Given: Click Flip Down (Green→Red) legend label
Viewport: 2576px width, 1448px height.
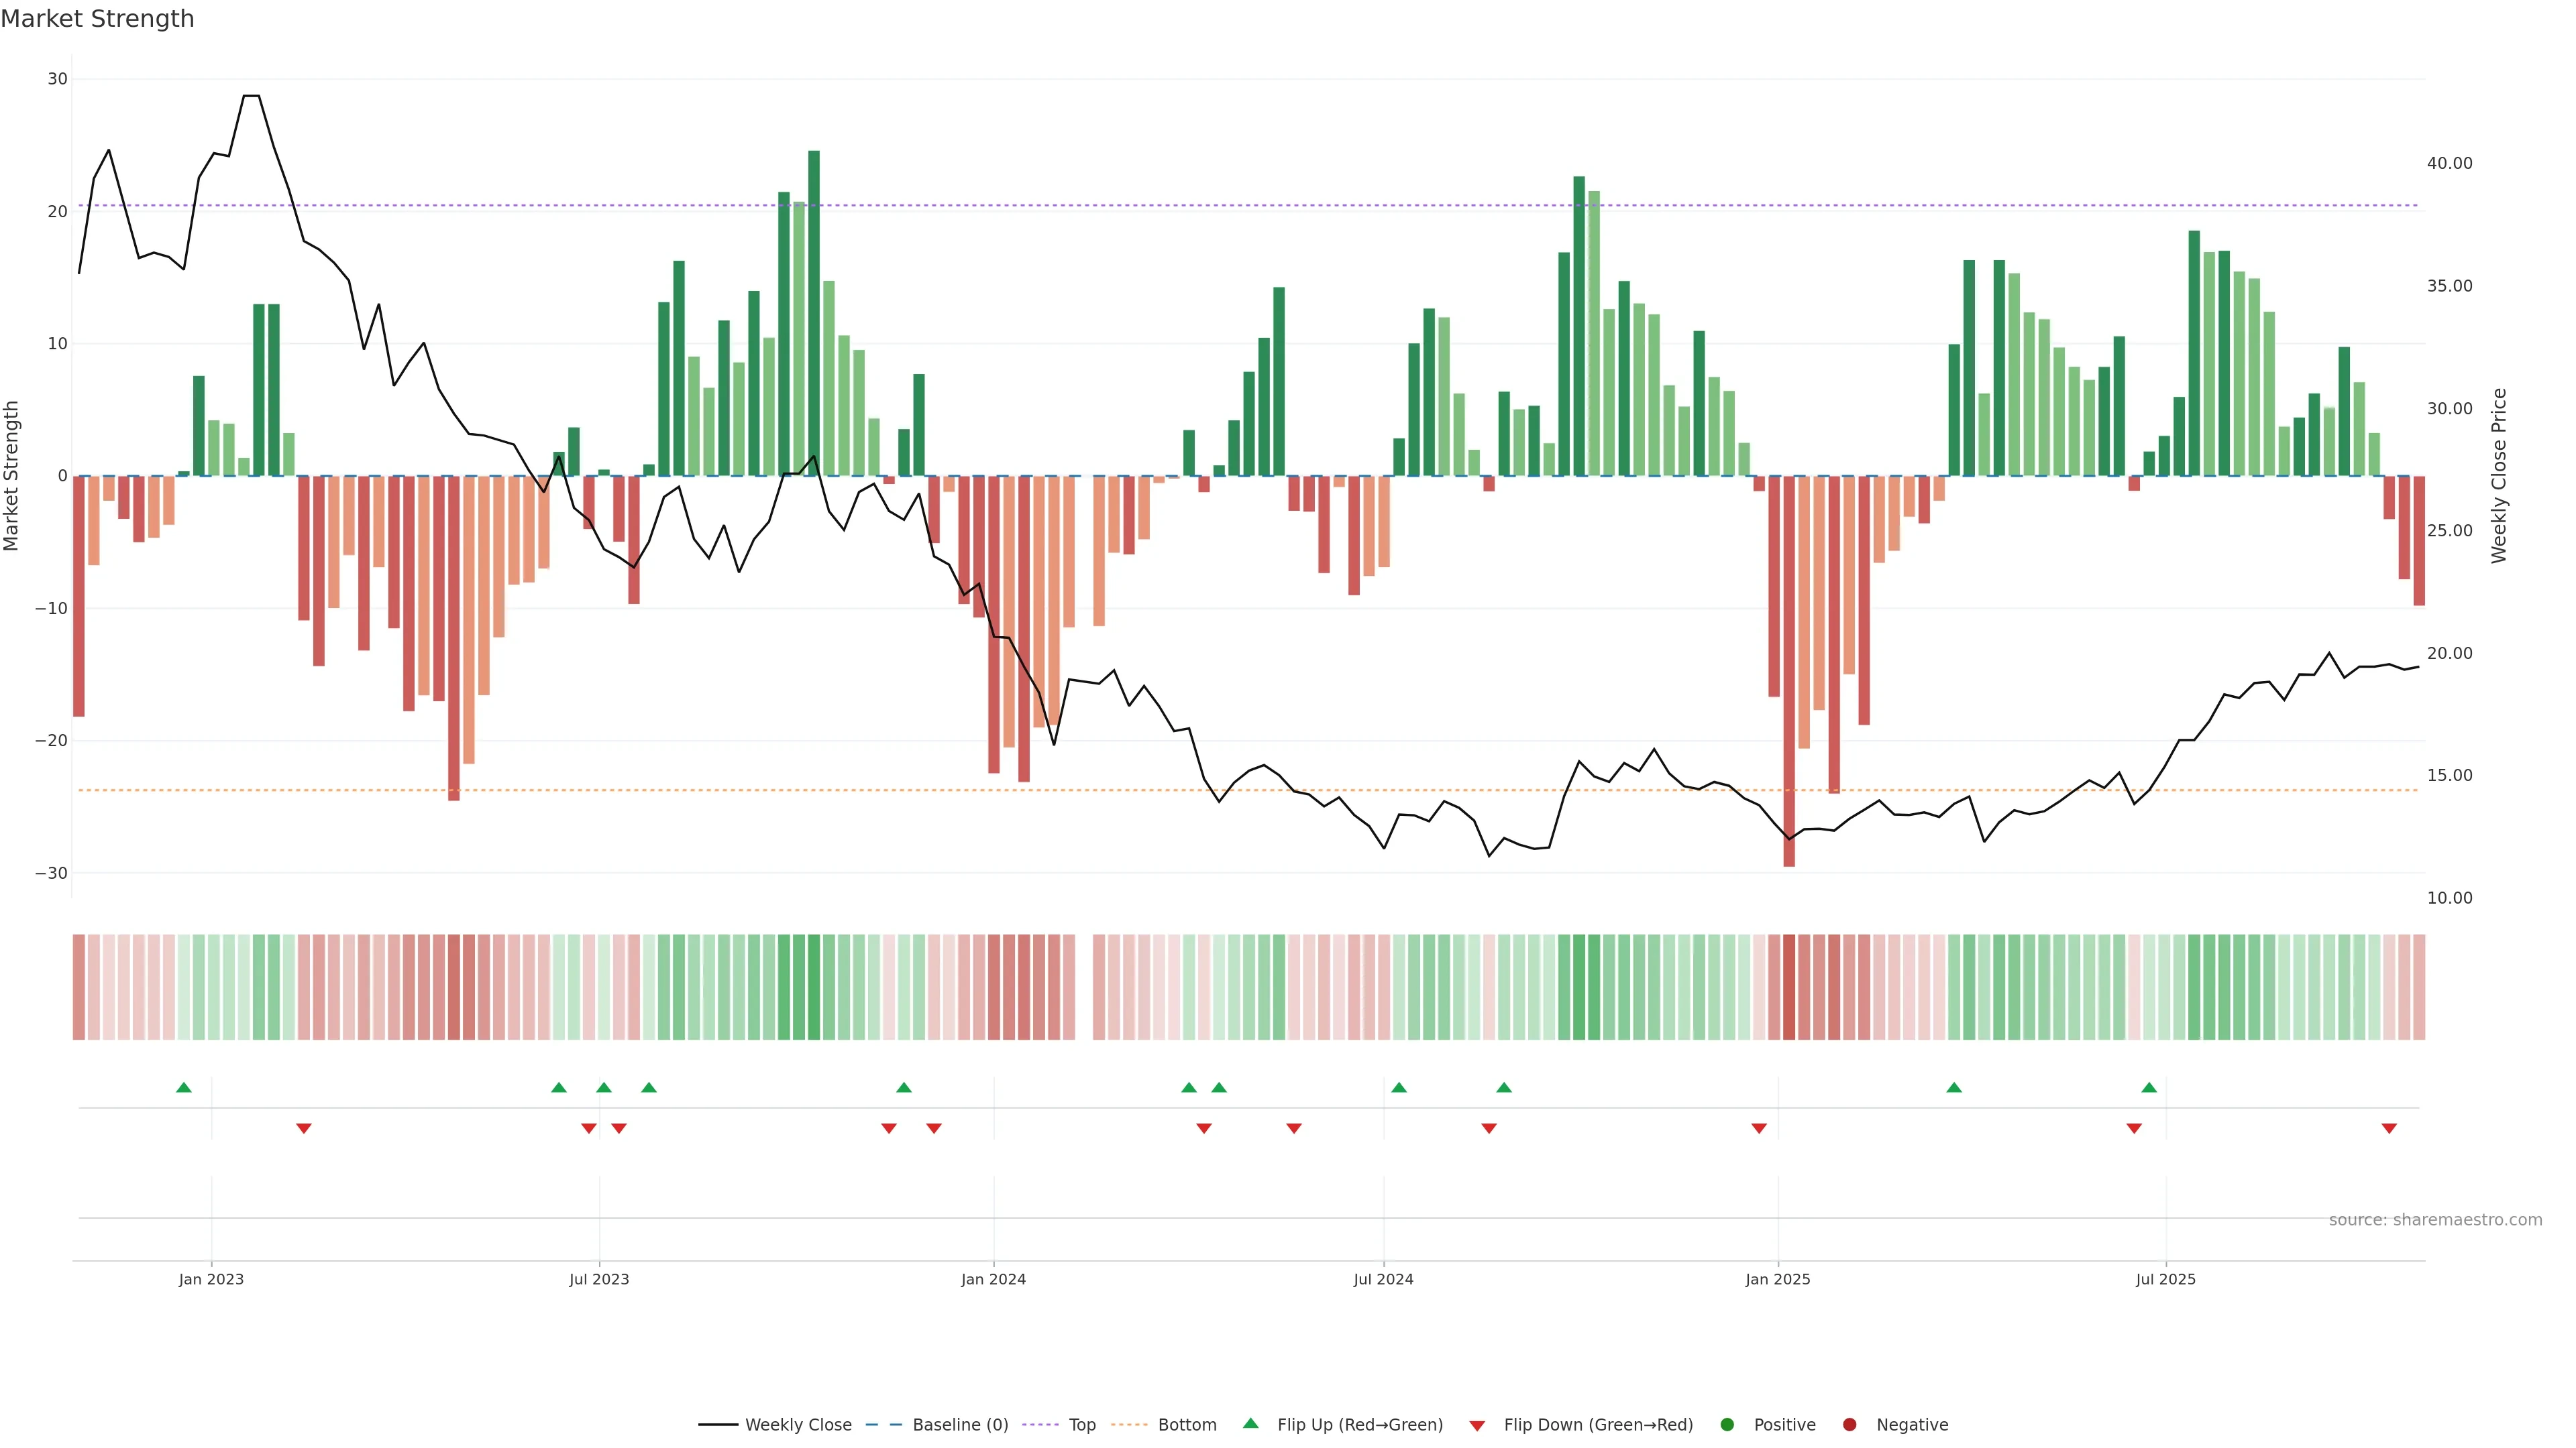Looking at the screenshot, I should coord(1598,1425).
